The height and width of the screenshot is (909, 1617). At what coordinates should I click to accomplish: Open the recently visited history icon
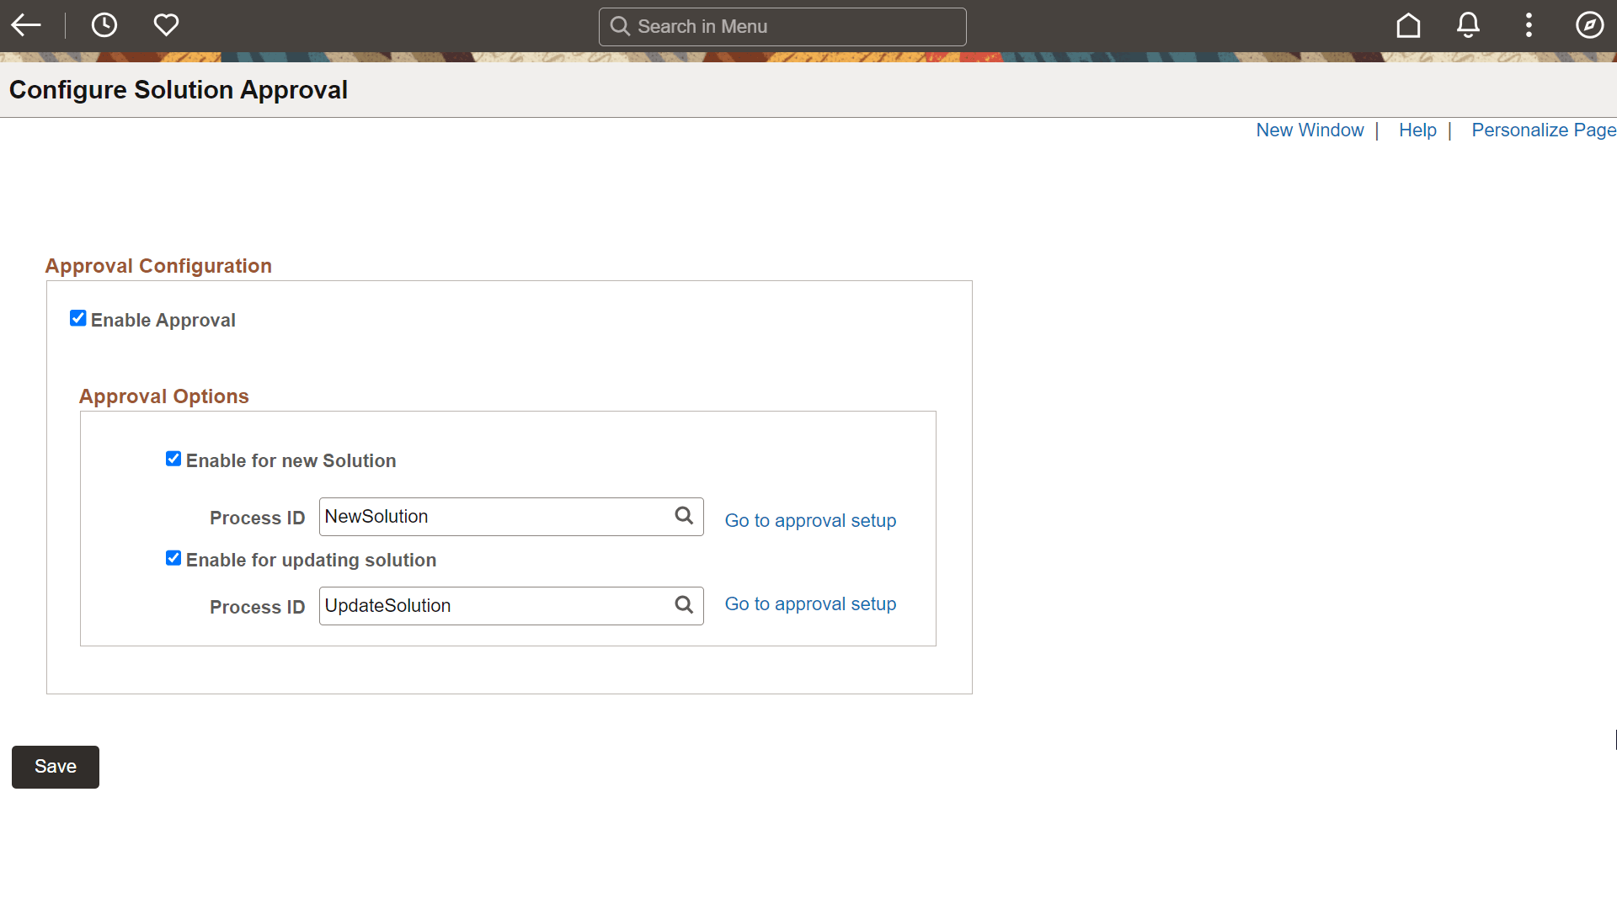(x=104, y=24)
